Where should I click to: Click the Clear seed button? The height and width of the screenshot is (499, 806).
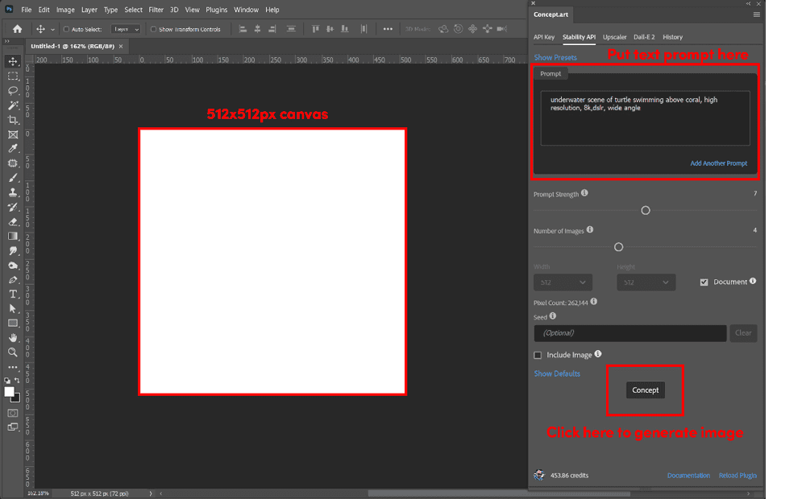click(743, 333)
